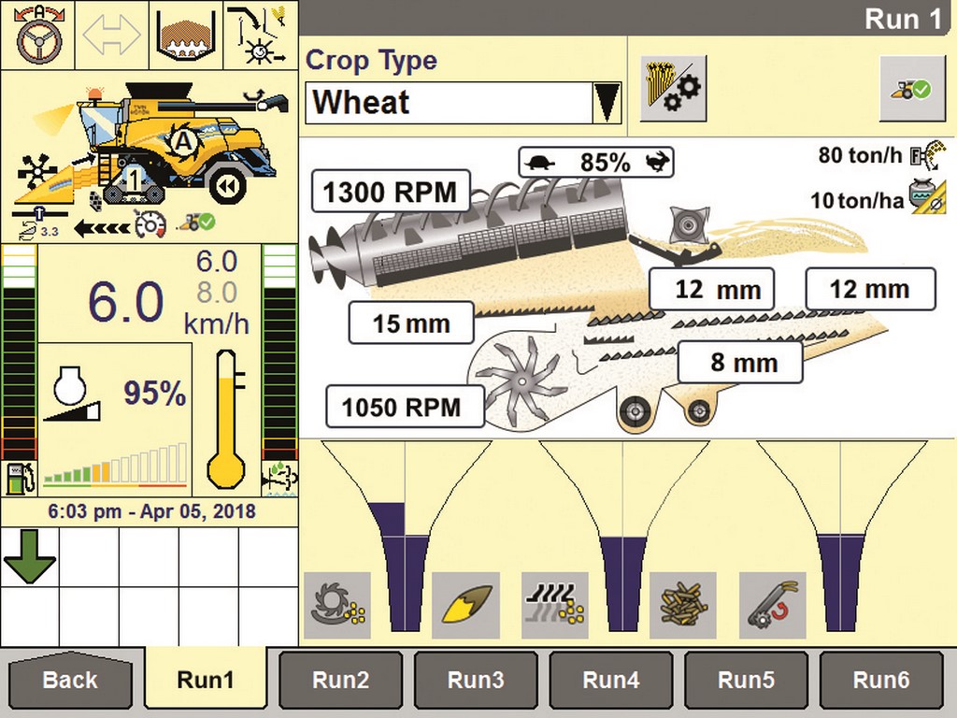957x718 pixels.
Task: Click the left-pointing travel direction arrows
Action: click(x=101, y=228)
